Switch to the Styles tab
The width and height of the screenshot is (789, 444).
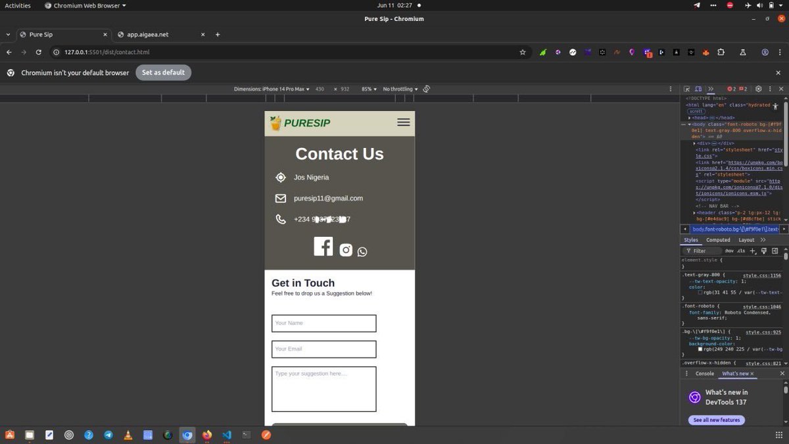coord(691,240)
